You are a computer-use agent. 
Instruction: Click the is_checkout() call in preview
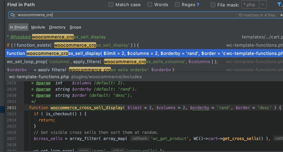61,114
